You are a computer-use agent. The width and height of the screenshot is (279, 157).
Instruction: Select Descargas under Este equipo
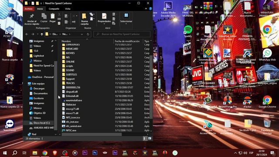[x=39, y=89]
